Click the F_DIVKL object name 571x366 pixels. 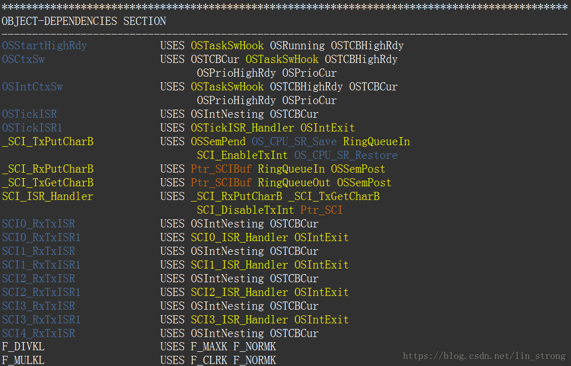click(x=23, y=347)
